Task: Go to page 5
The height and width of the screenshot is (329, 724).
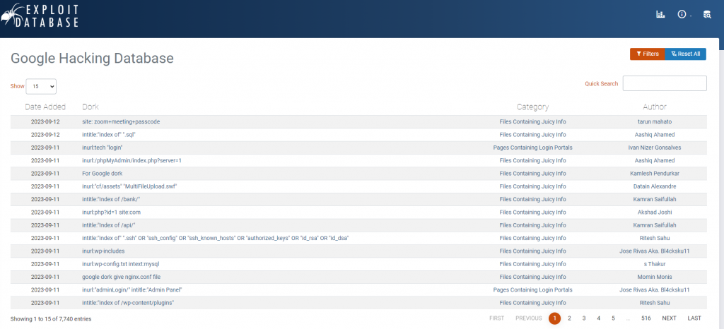Action: coord(613,318)
